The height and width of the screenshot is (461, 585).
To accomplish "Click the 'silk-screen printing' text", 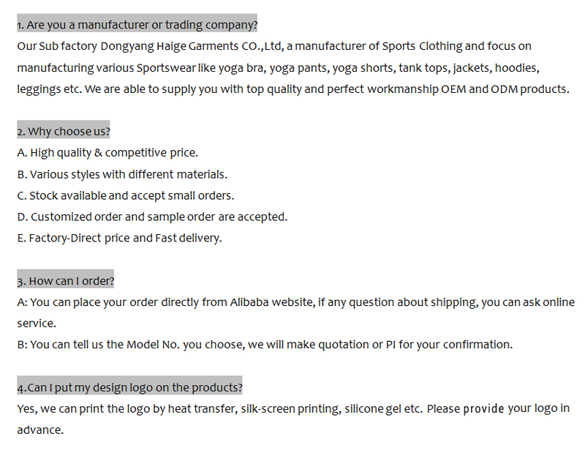I will coord(290,408).
